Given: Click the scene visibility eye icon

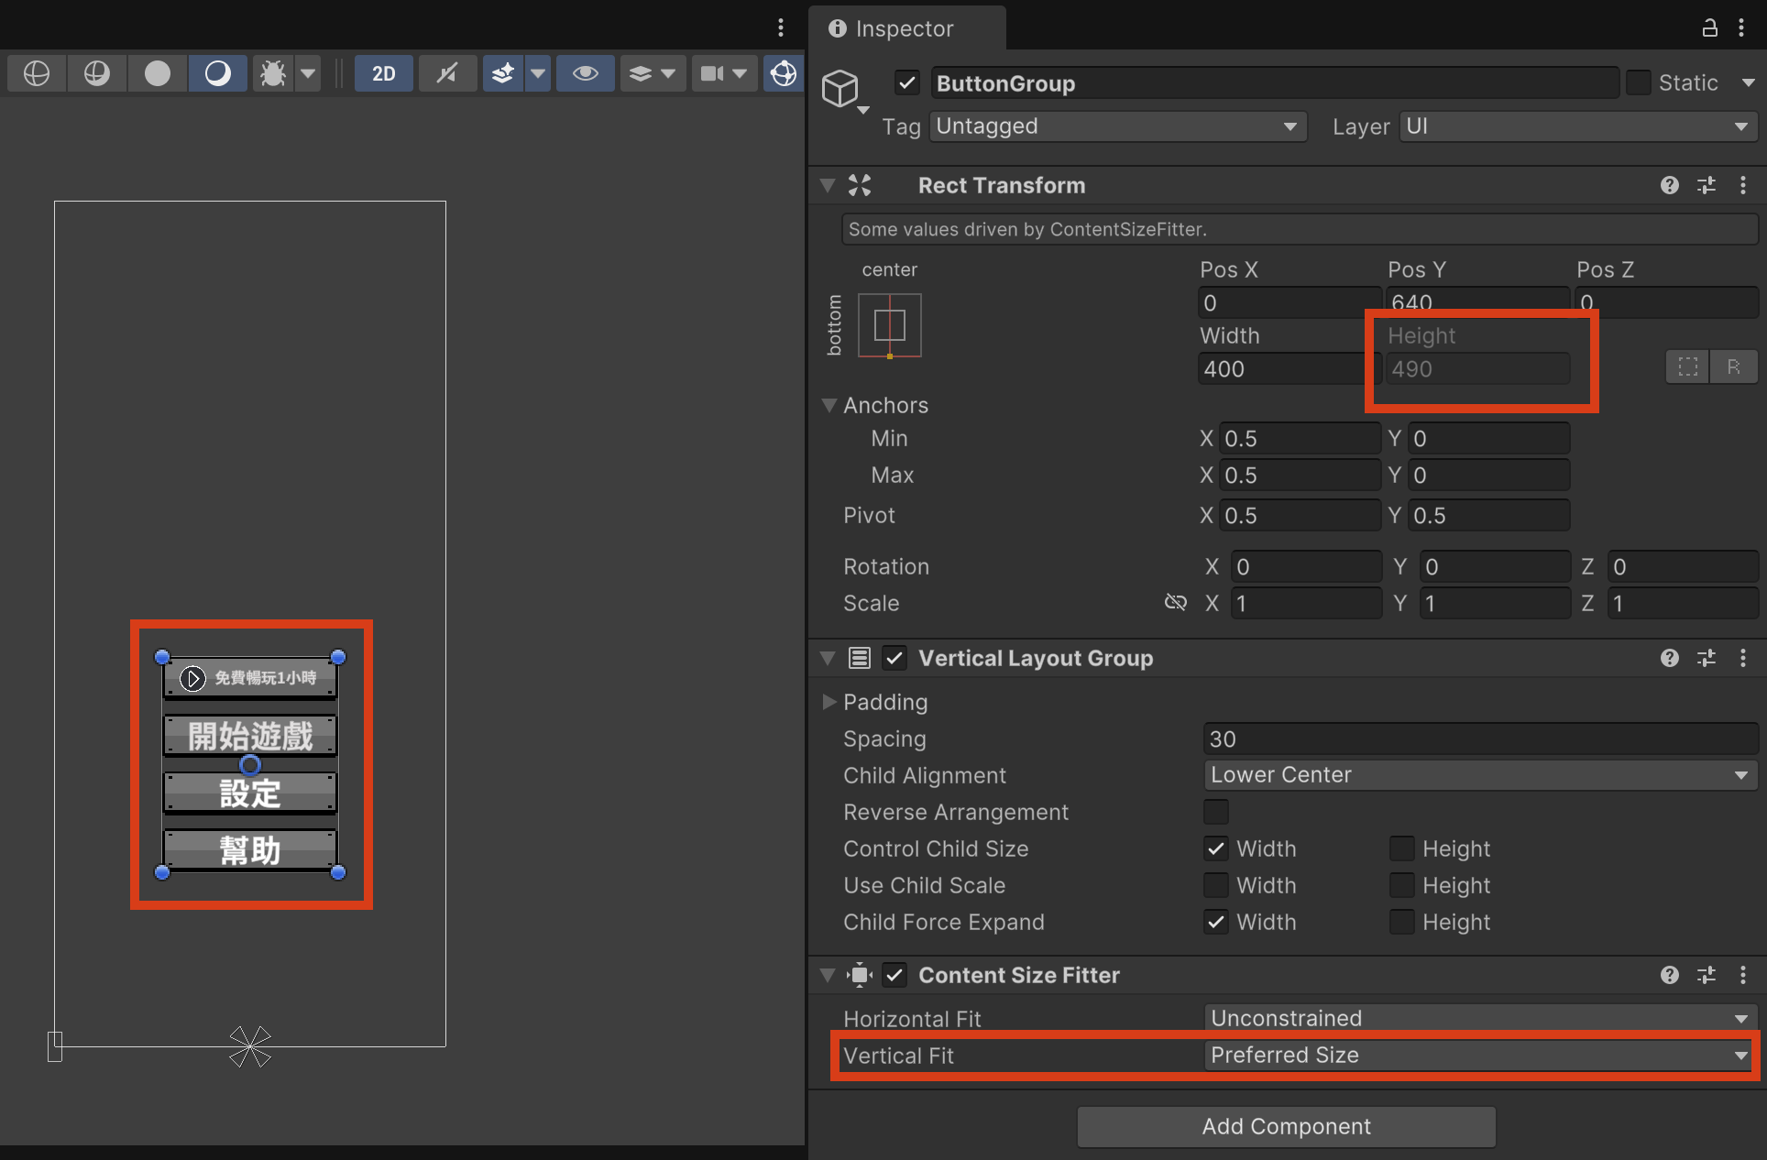Looking at the screenshot, I should pyautogui.click(x=586, y=73).
